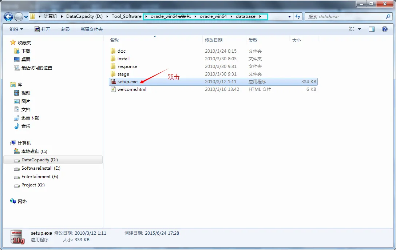Select DataCapacity (D:) in the breadcrumb
The height and width of the screenshot is (250, 396).
pyautogui.click(x=84, y=16)
